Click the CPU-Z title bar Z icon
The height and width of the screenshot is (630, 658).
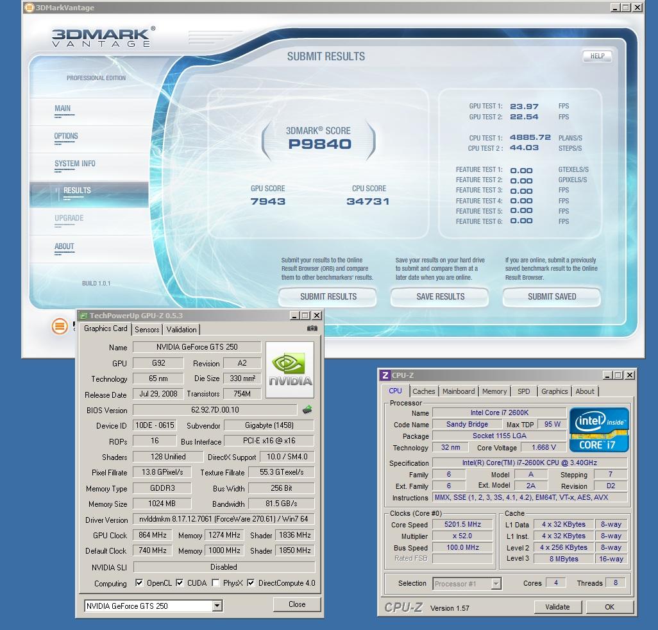(385, 375)
